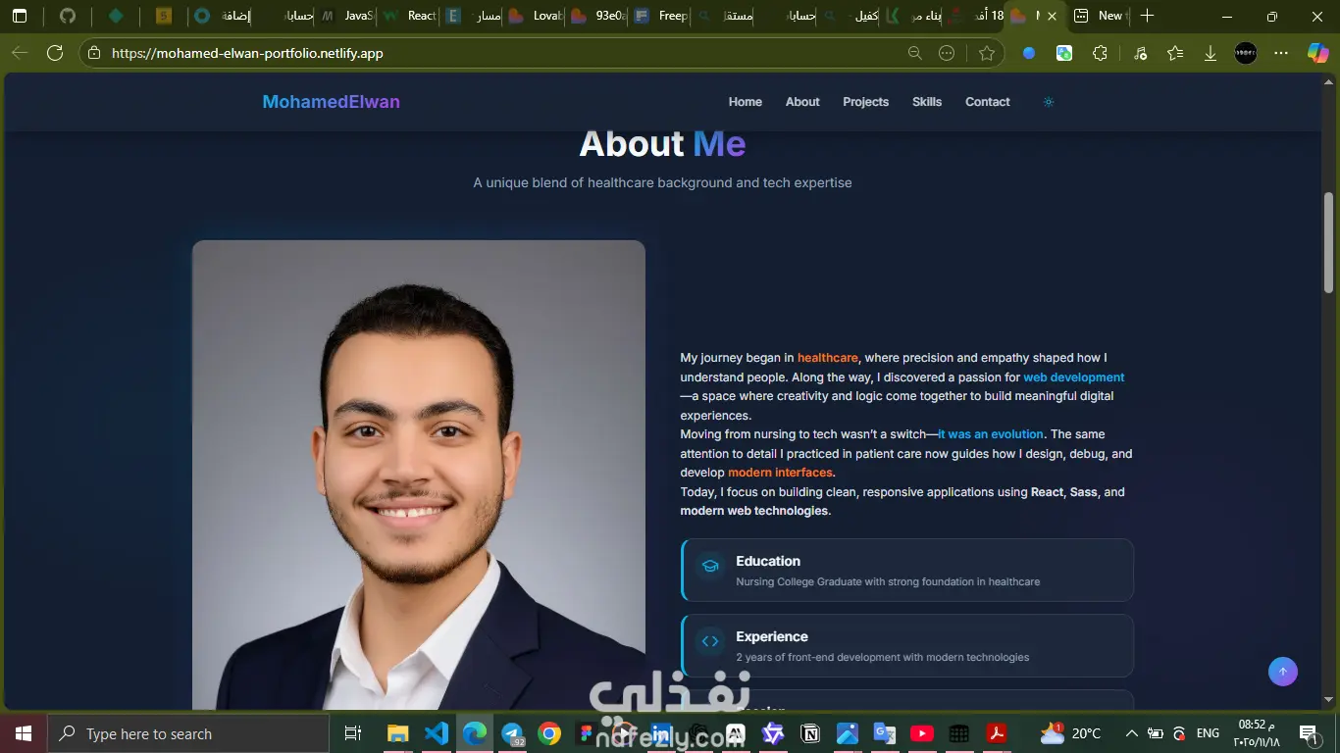Click the orange text "modern interfaces"

780,473
